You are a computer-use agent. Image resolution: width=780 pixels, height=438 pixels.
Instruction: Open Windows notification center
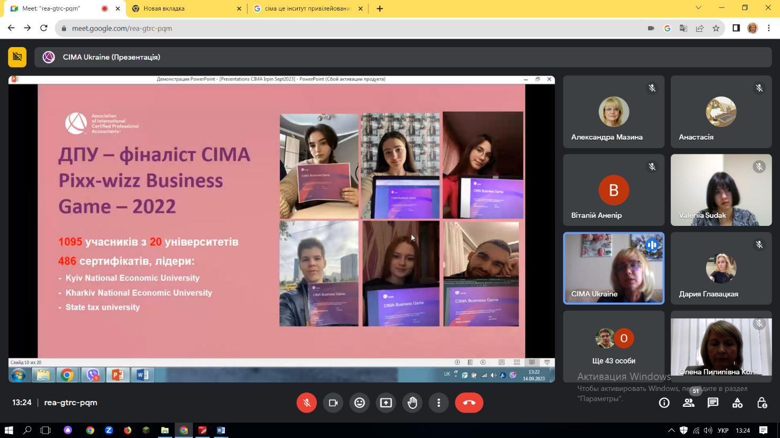coord(763,430)
